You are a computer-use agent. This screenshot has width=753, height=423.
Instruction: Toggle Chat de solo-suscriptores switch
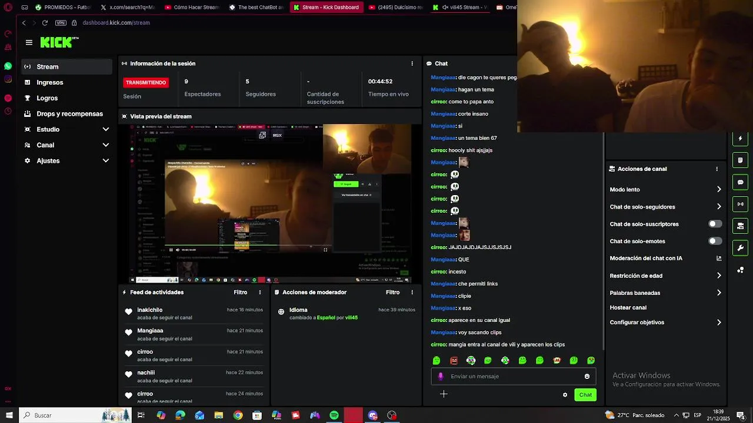coord(715,224)
